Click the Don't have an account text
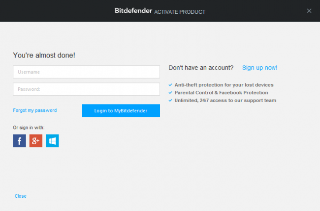Viewport: 320px width, 211px height. point(201,68)
